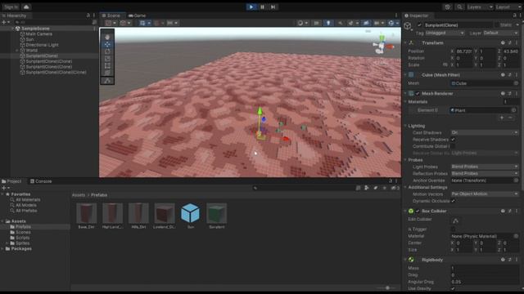Viewport: 524px width, 294px height.
Task: Click the scene orientation gizmo
Action: (x=382, y=45)
